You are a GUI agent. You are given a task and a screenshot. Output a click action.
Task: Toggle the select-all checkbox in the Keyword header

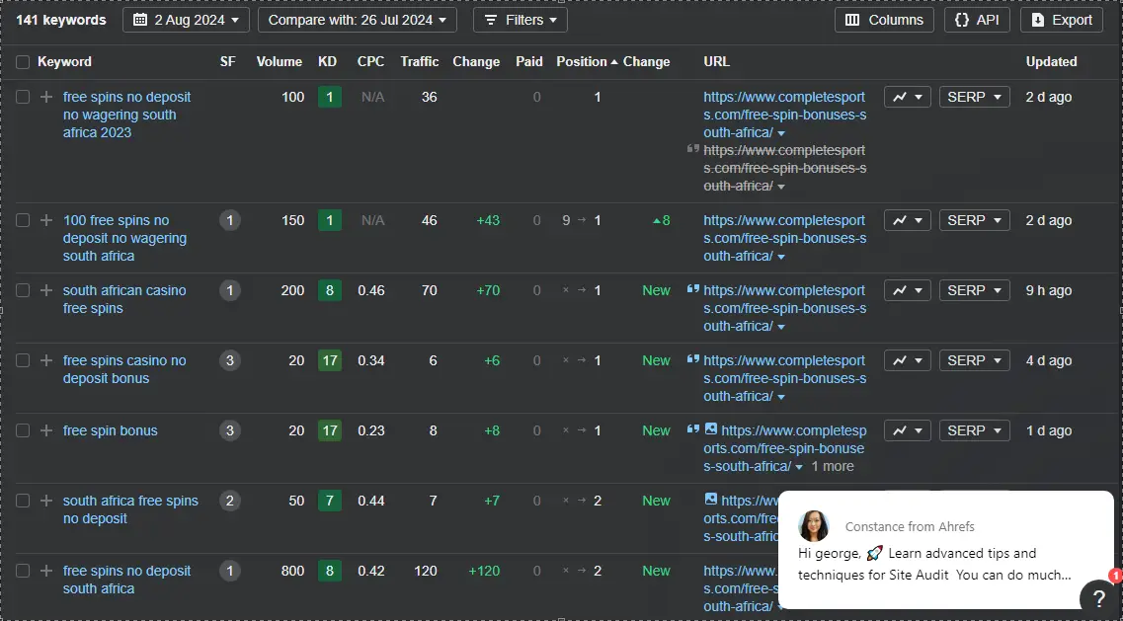[x=23, y=62]
